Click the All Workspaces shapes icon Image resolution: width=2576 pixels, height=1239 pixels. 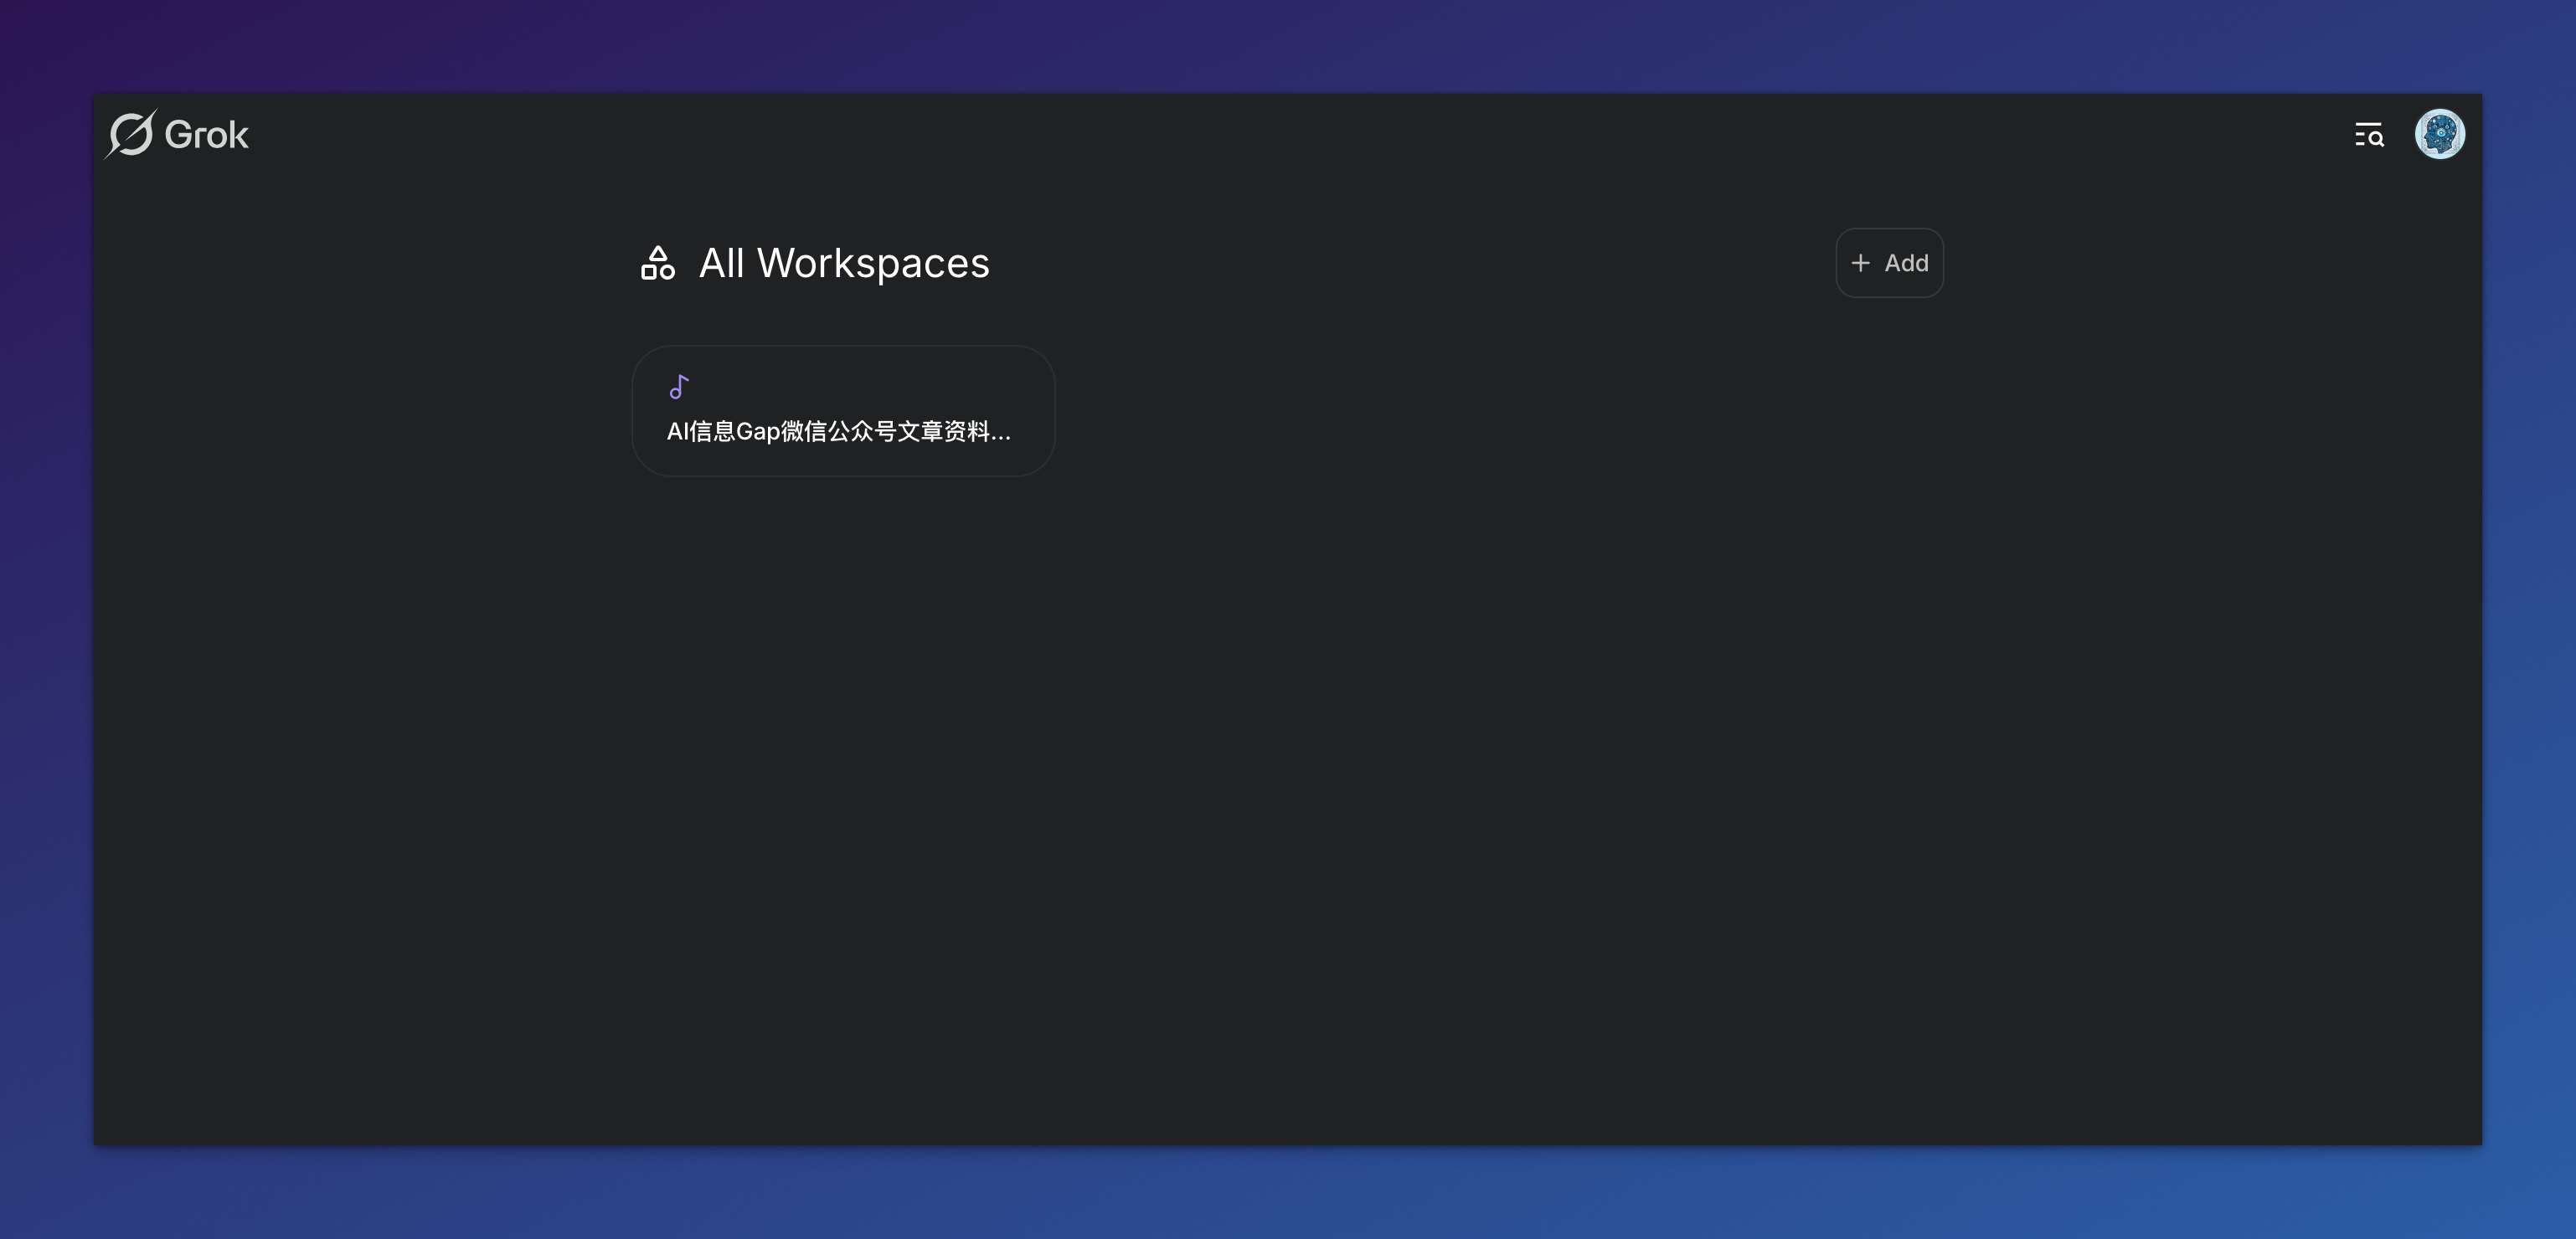tap(657, 263)
